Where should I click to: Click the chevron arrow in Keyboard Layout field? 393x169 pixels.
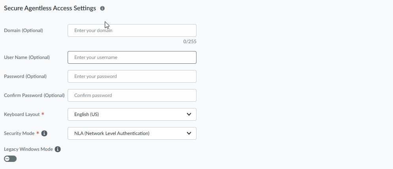click(x=189, y=114)
